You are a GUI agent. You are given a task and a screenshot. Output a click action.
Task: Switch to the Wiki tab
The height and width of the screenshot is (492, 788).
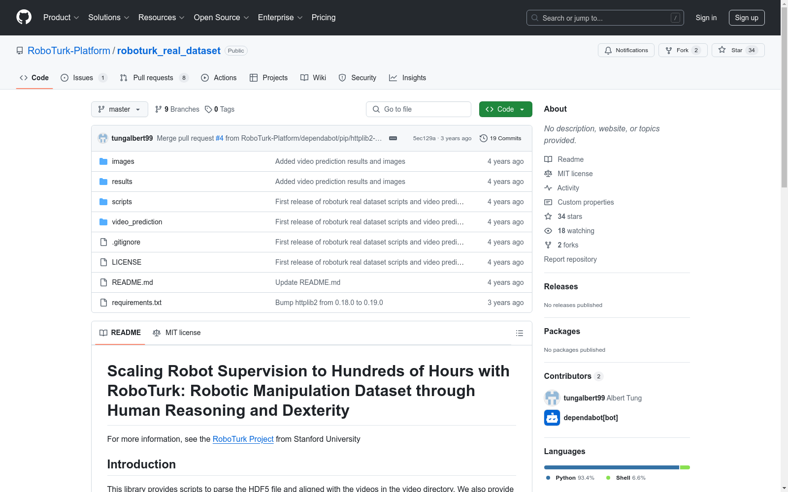313,78
